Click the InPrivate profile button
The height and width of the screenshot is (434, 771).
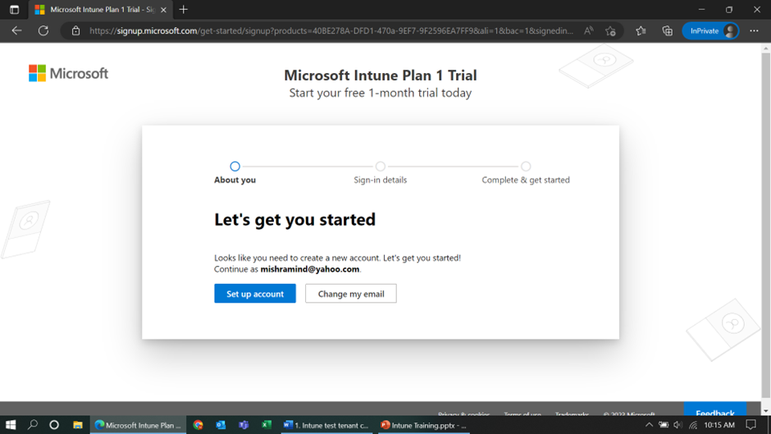click(711, 30)
